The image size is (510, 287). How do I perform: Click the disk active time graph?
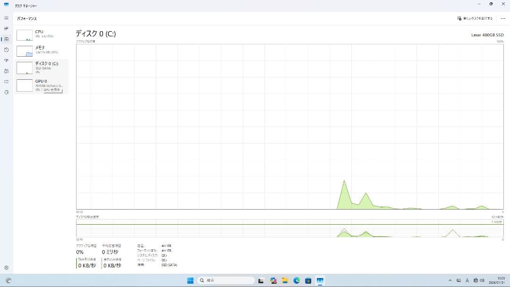[289, 127]
